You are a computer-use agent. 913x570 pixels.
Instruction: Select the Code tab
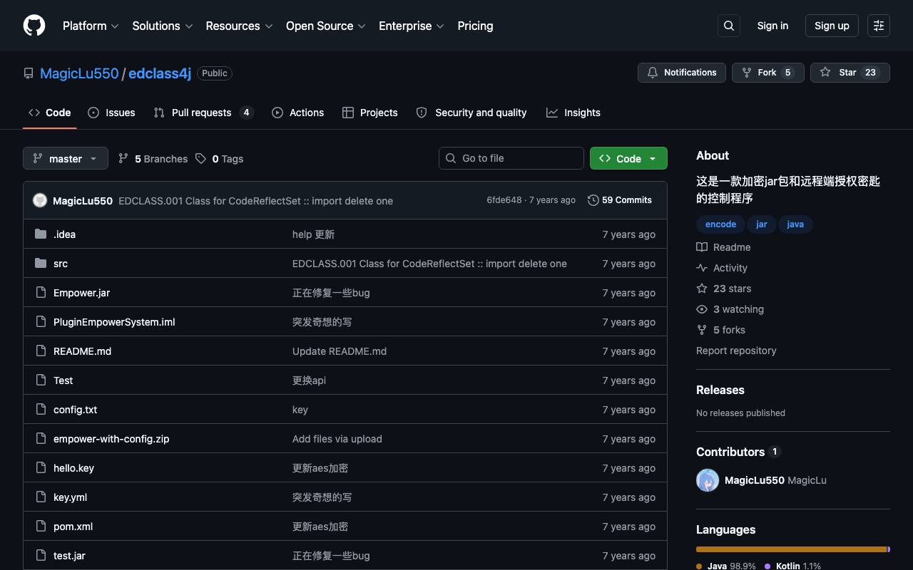coord(49,113)
